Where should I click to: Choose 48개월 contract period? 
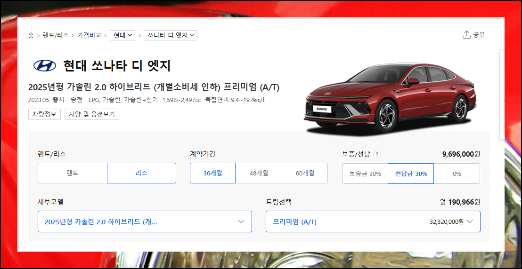259,173
